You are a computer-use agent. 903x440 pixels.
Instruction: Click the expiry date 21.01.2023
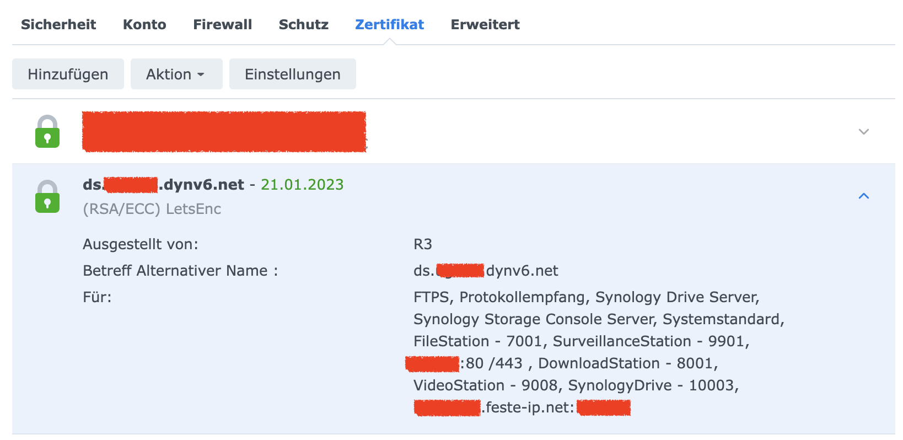click(x=302, y=185)
